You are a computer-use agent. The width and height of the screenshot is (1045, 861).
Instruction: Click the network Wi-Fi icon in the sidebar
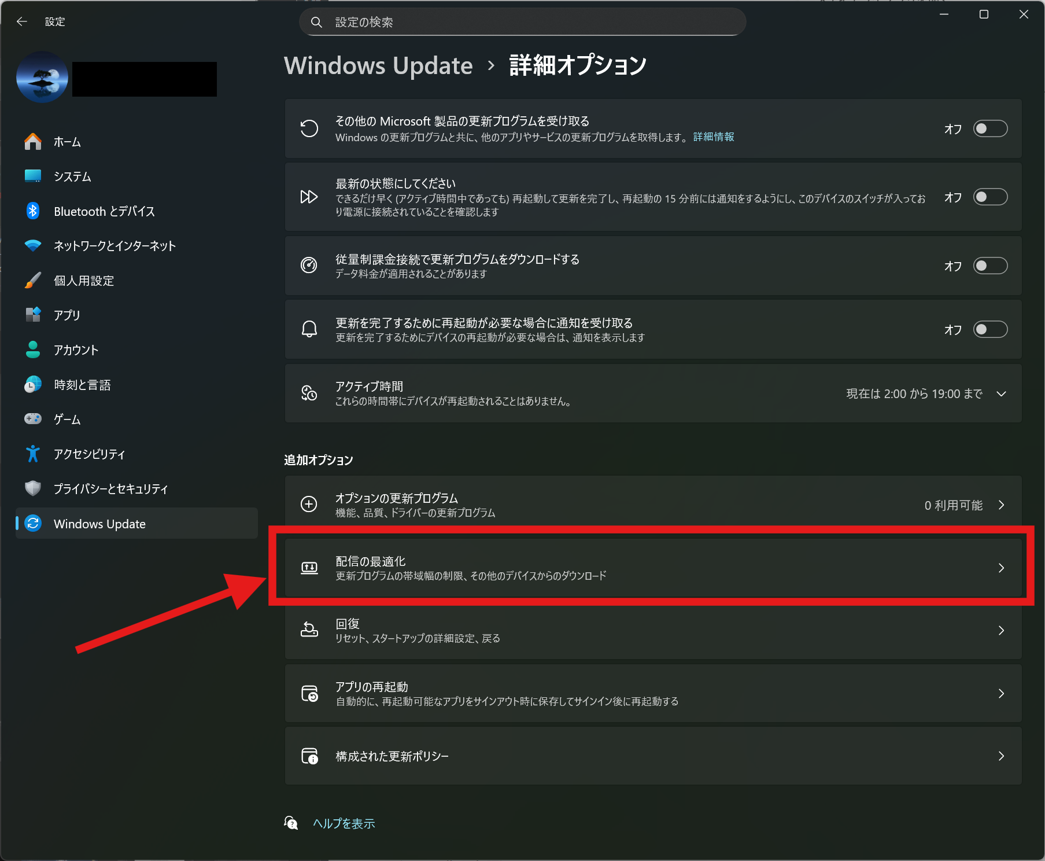pos(33,245)
